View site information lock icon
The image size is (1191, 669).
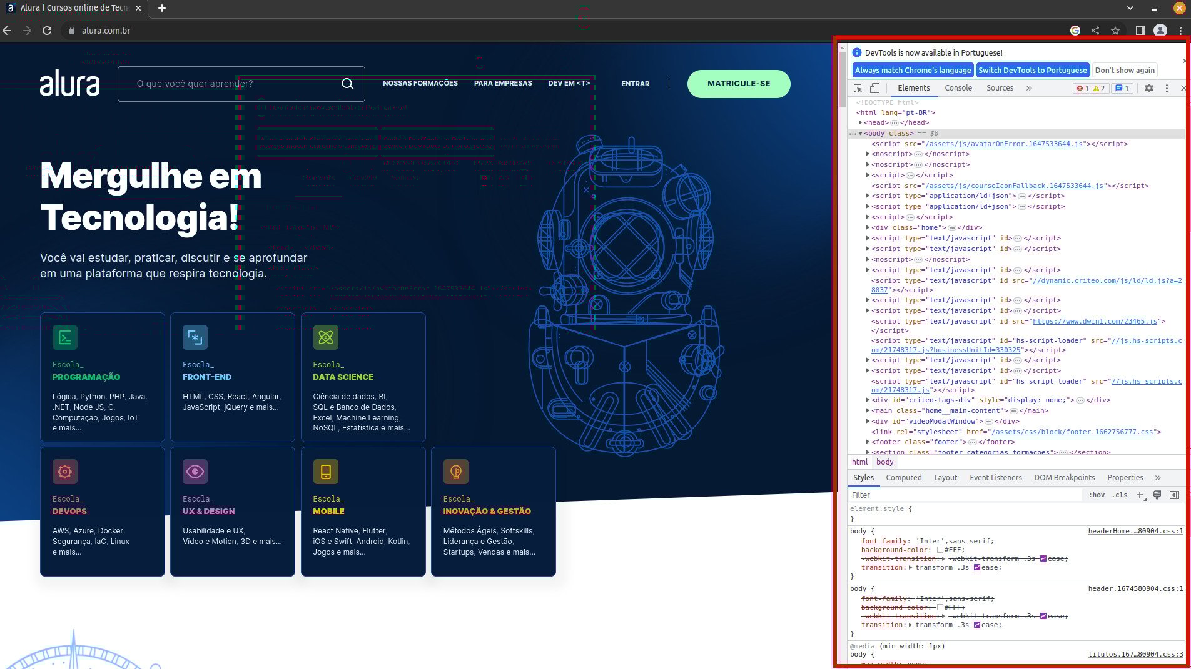coord(71,31)
